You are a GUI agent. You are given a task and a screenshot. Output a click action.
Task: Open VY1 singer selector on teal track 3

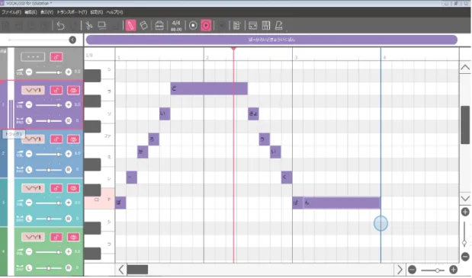(x=33, y=188)
